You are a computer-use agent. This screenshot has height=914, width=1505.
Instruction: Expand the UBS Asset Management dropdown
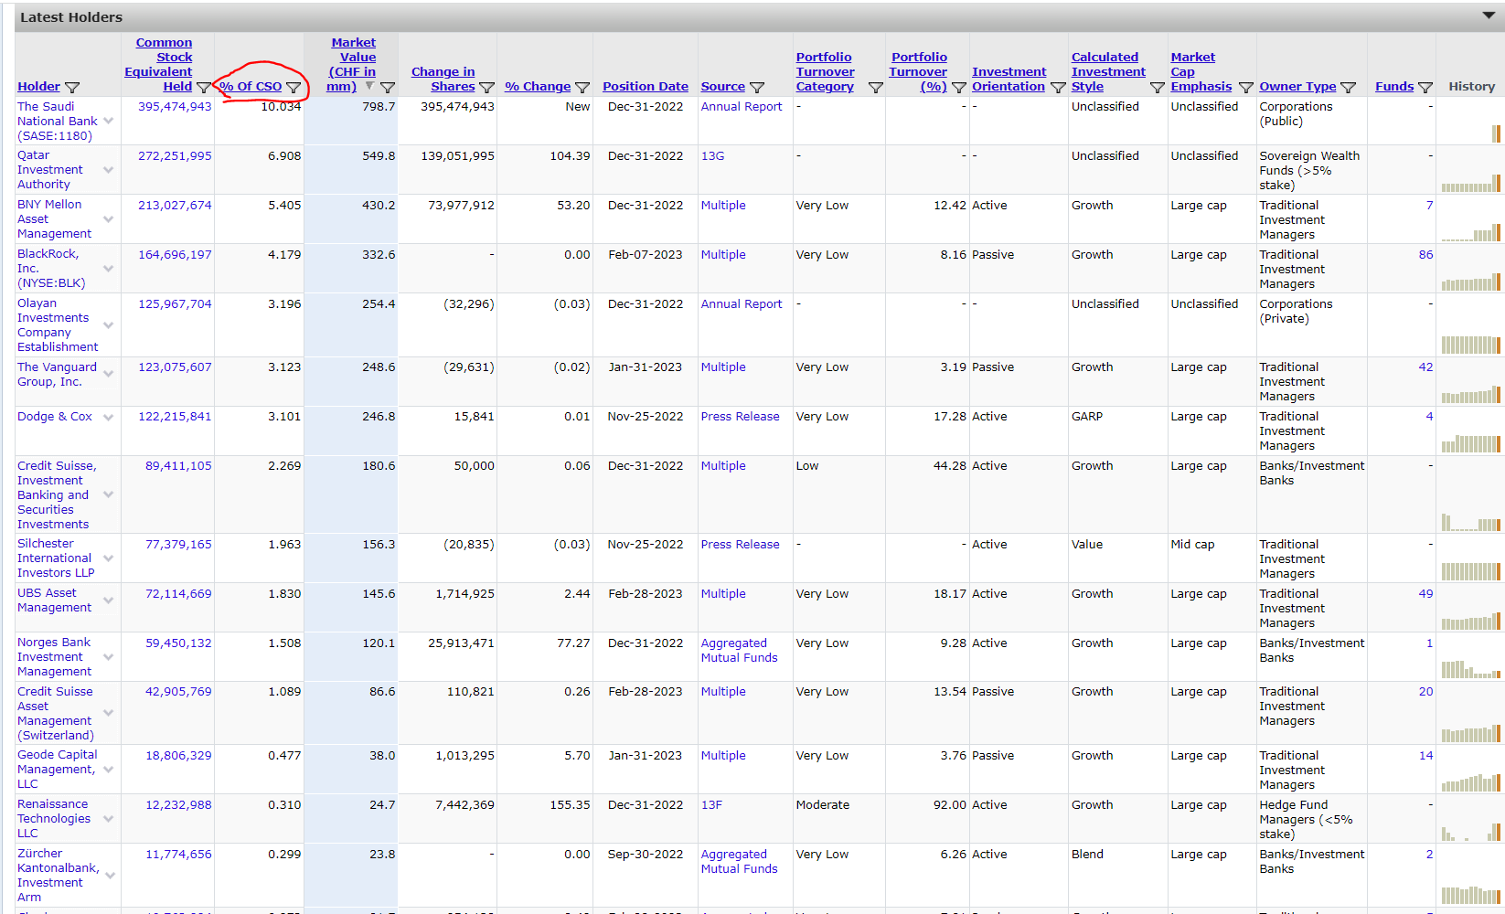(x=109, y=600)
